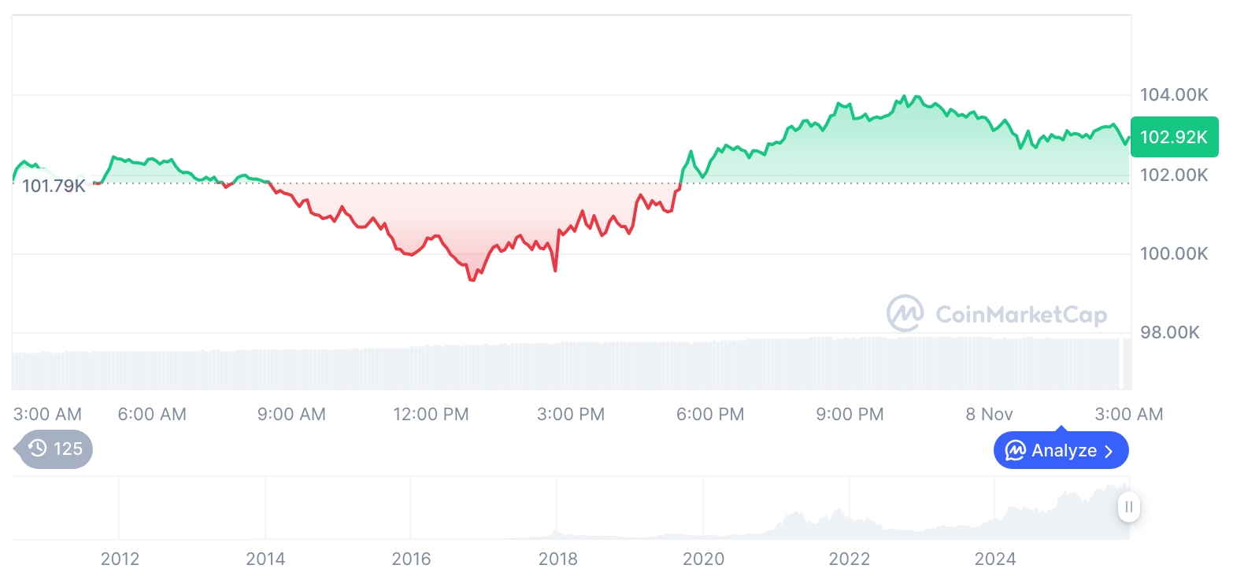Click 2022 on the overview timeline
The width and height of the screenshot is (1233, 576).
tap(849, 559)
